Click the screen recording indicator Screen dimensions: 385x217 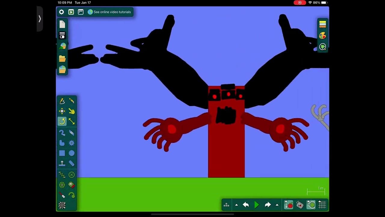[x=300, y=3]
